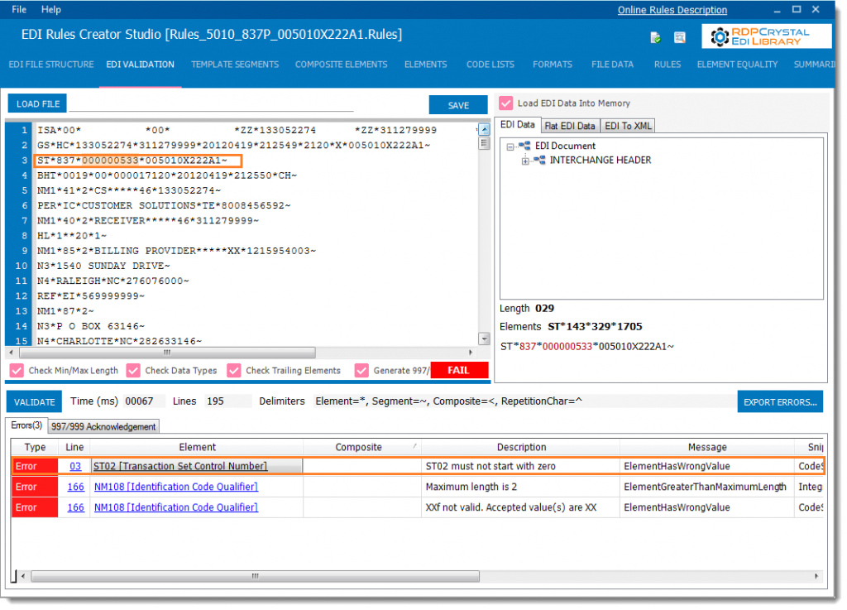The image size is (847, 610).
Task: Click the sort arrow on the Composite column
Action: 417,446
